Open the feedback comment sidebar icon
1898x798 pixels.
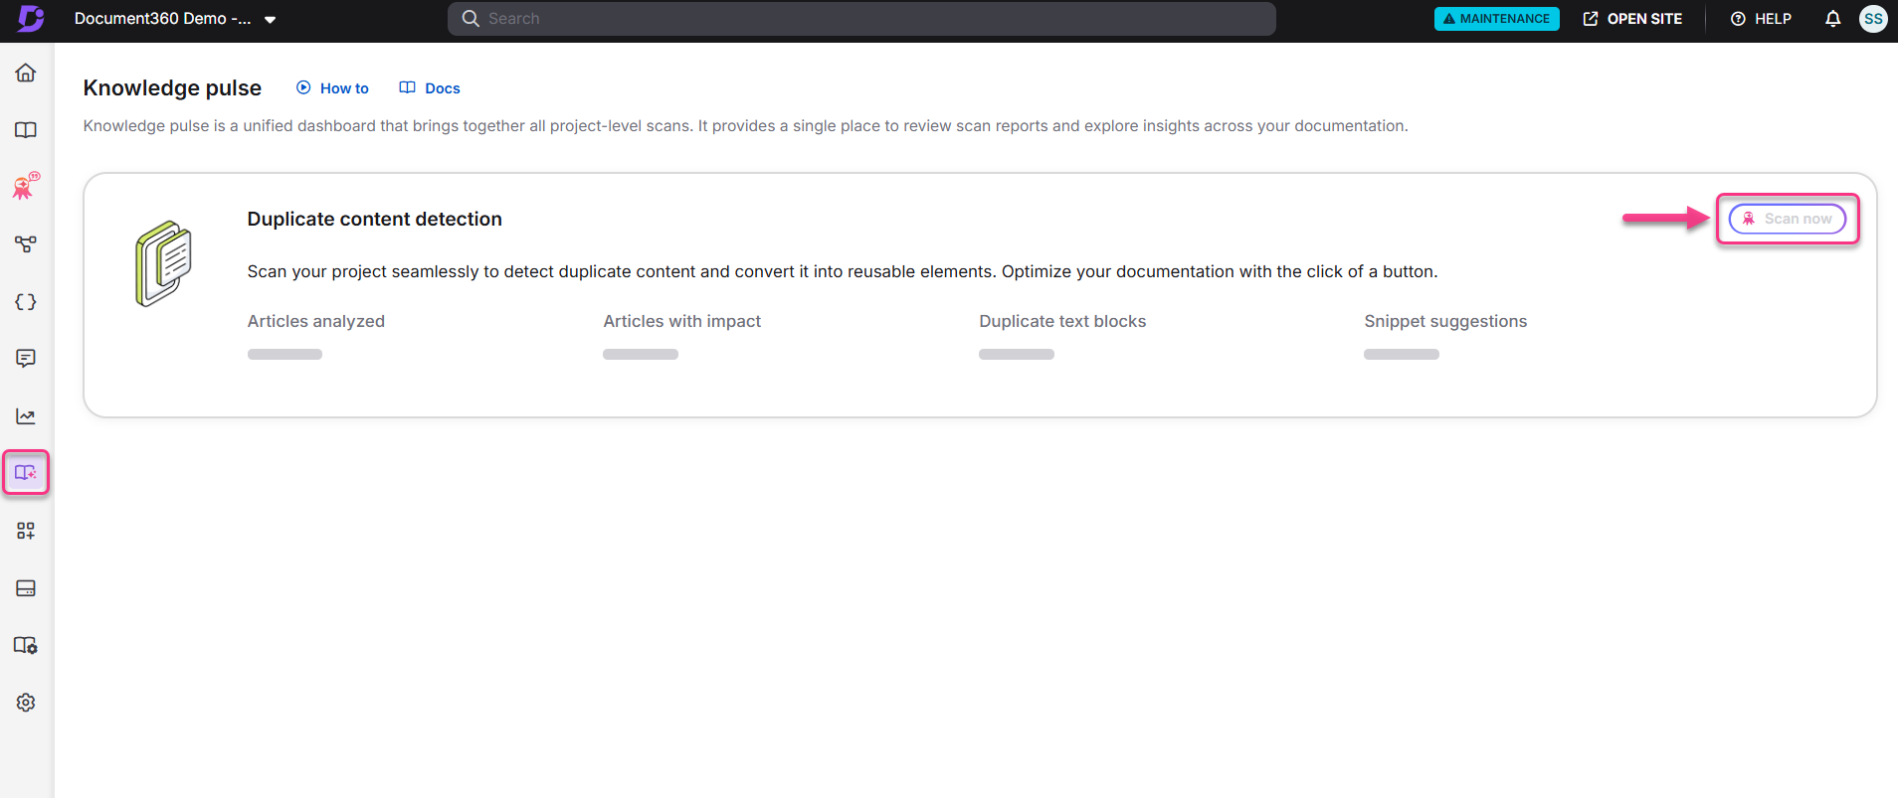point(26,359)
